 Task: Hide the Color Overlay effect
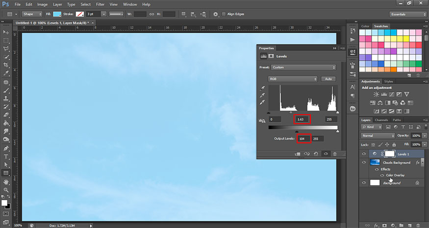point(381,175)
